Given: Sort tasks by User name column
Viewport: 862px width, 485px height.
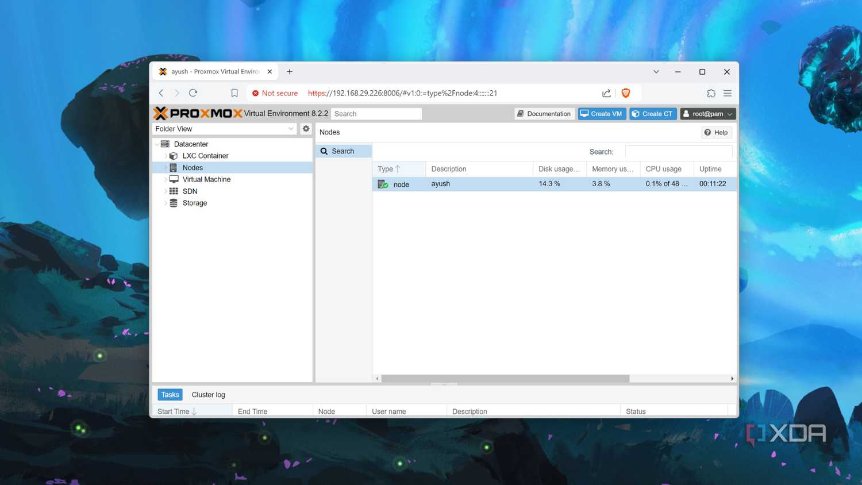Looking at the screenshot, I should pos(406,411).
